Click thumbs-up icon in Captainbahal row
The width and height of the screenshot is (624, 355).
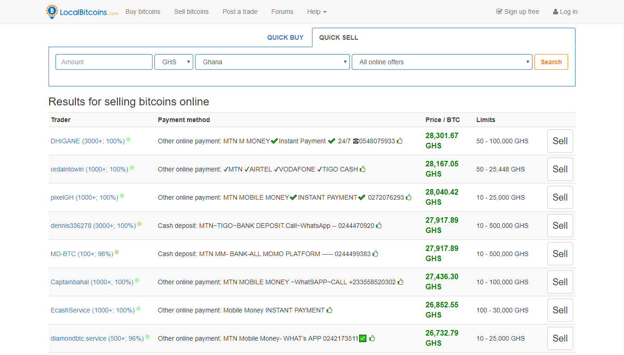pyautogui.click(x=401, y=282)
